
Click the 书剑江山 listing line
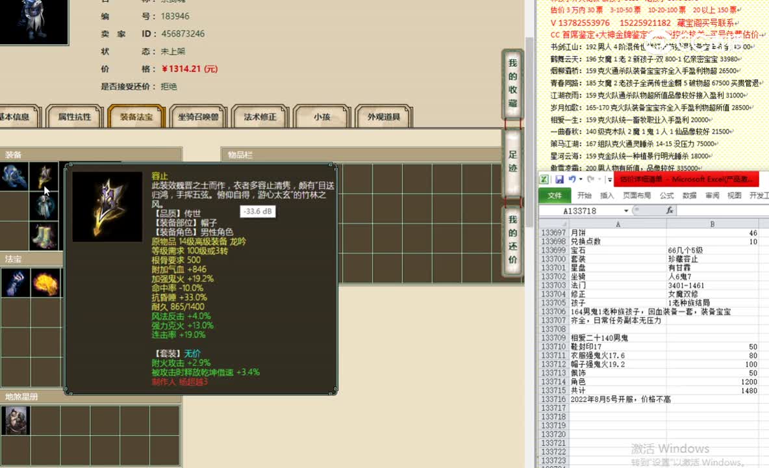[652, 47]
